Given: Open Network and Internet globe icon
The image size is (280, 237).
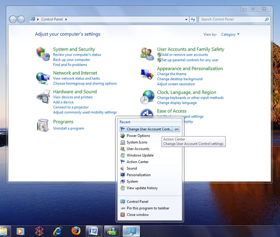Looking at the screenshot, I should [43, 78].
